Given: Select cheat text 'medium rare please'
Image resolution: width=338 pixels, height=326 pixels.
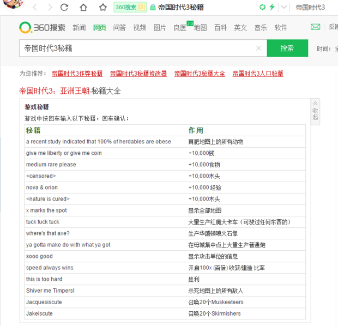Looking at the screenshot, I should tap(51, 165).
